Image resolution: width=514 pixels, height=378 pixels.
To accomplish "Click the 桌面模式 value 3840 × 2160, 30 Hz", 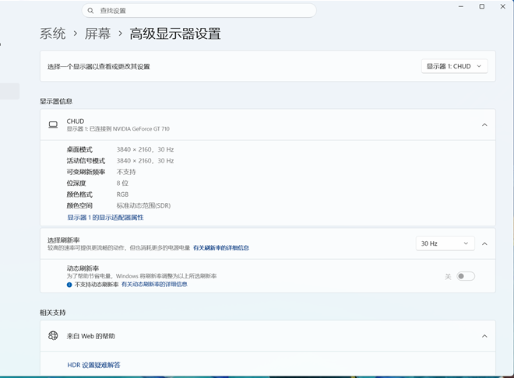I will (145, 149).
